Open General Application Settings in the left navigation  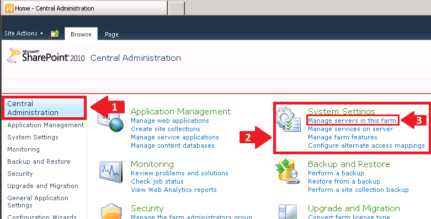[38, 202]
